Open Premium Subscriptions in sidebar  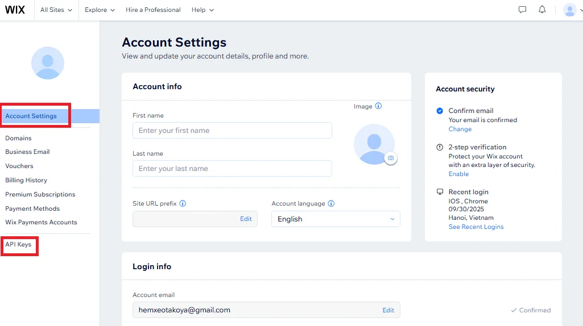(40, 194)
